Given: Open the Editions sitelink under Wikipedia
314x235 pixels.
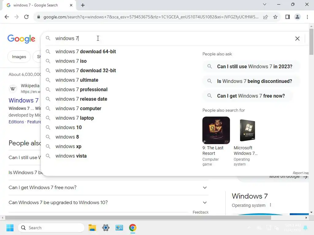Looking at the screenshot, I should click(x=16, y=122).
